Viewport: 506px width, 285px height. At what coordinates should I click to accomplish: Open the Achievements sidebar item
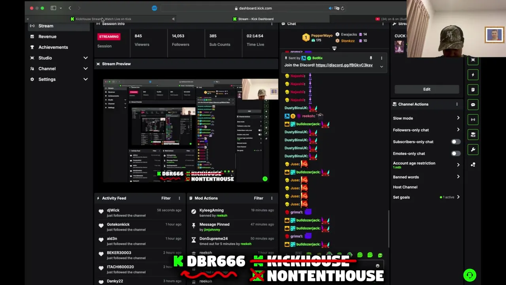point(59,47)
